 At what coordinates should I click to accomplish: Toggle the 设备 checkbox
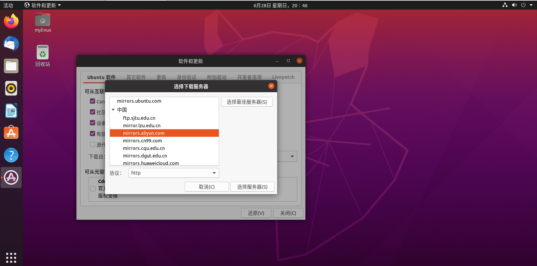pos(93,123)
